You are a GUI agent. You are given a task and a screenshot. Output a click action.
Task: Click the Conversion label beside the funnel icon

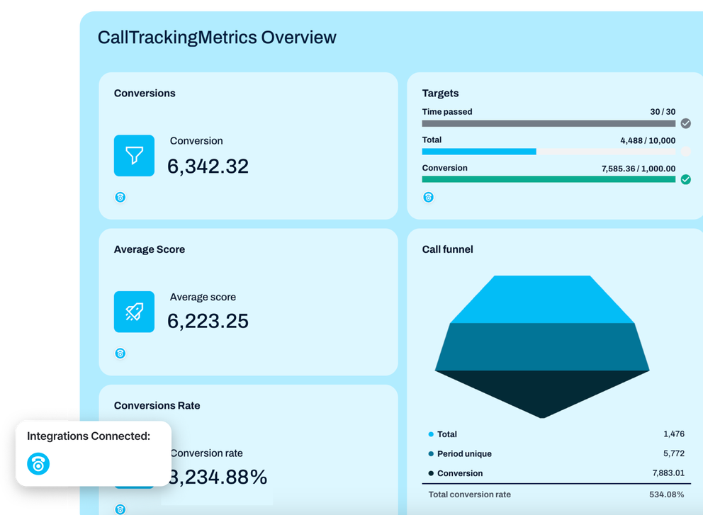(x=196, y=141)
